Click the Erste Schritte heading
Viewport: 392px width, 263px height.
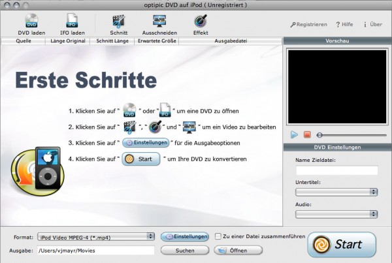coord(86,80)
